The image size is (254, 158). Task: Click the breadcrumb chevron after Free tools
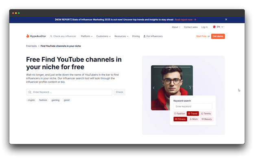click(x=39, y=46)
